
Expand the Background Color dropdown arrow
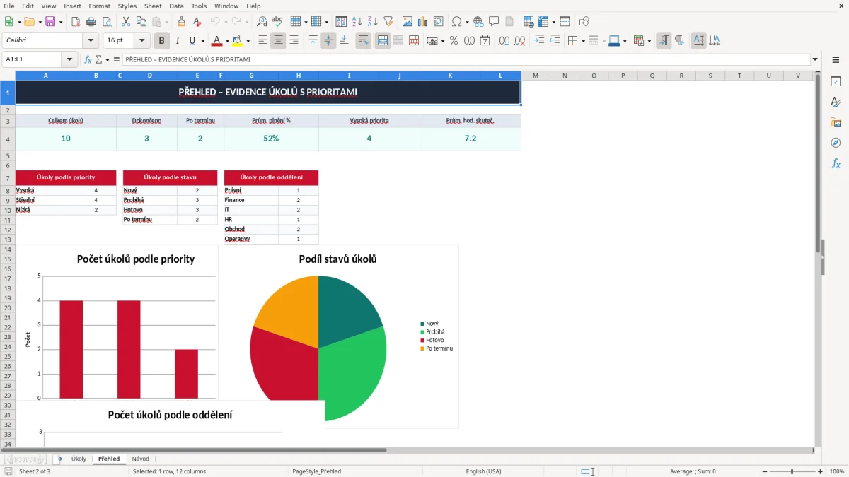(x=248, y=41)
